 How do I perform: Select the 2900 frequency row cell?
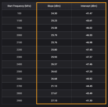click(x=19, y=101)
